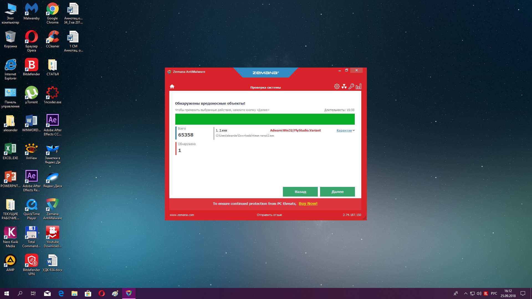
Task: Open Opera in the taskbar
Action: click(x=101, y=293)
